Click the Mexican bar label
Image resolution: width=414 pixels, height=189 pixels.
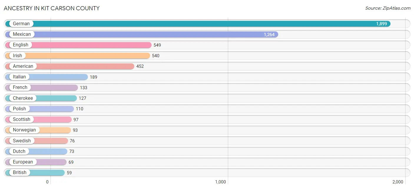point(22,34)
